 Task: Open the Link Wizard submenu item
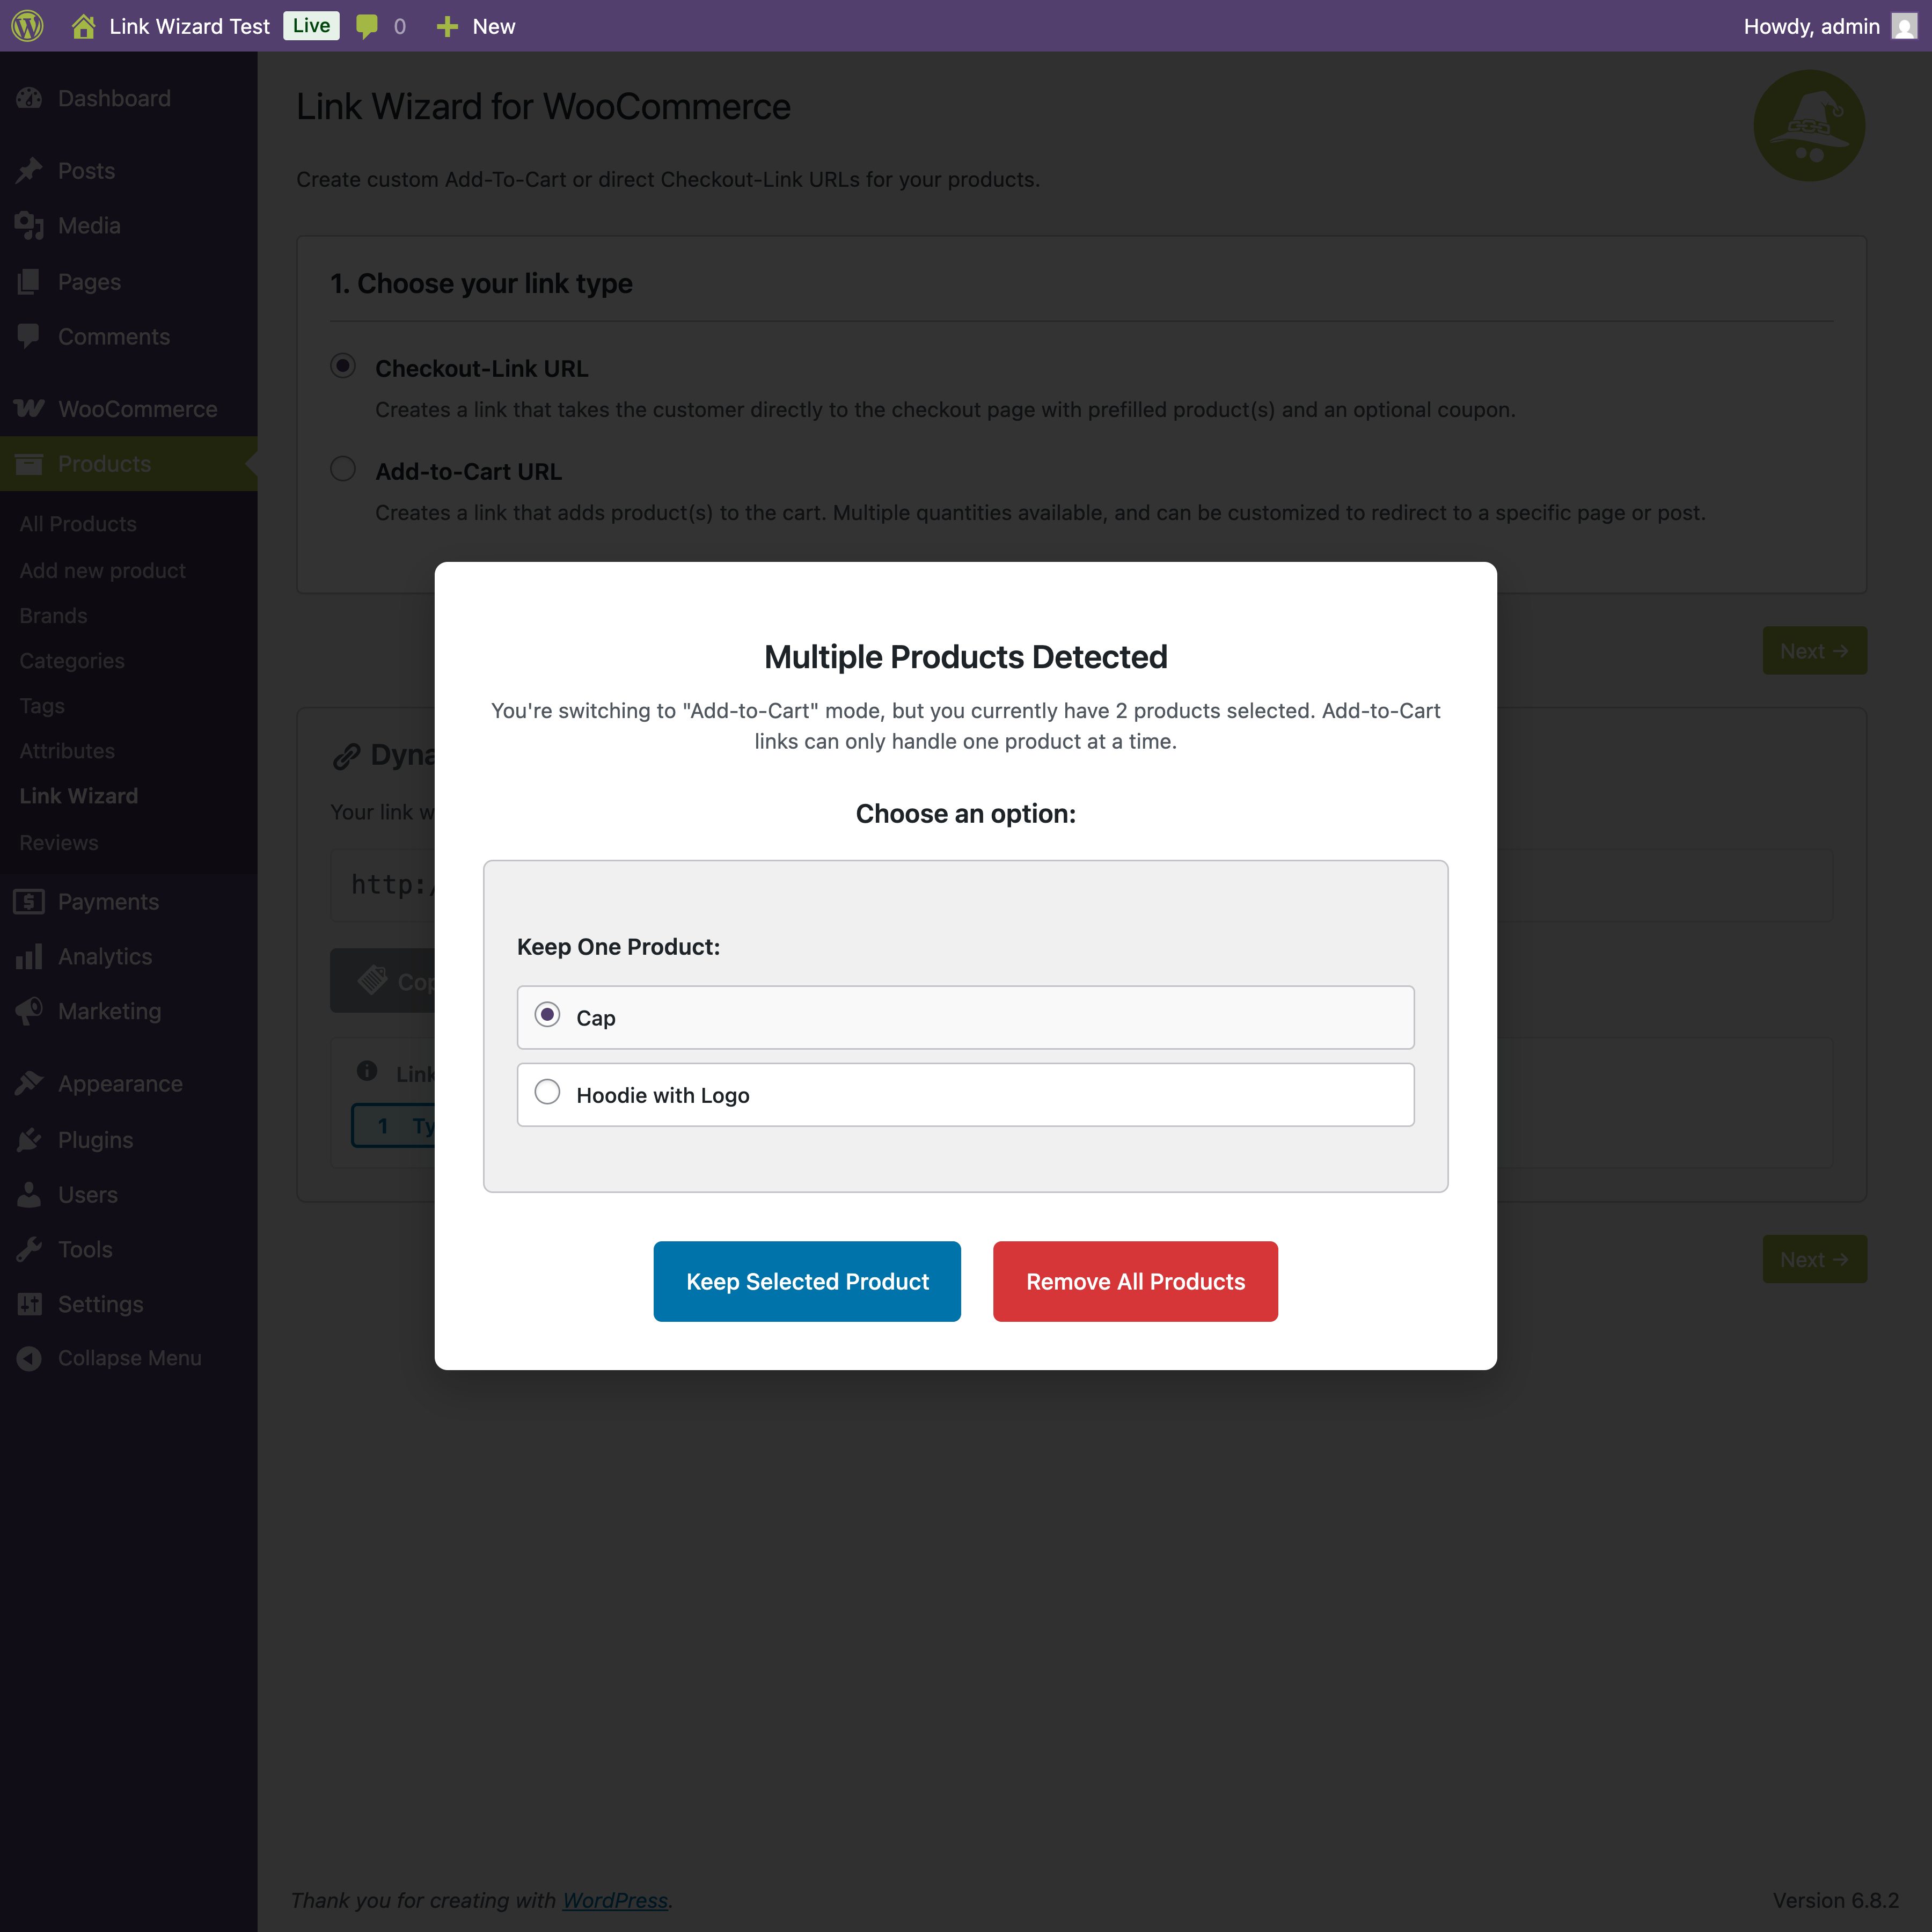(79, 796)
